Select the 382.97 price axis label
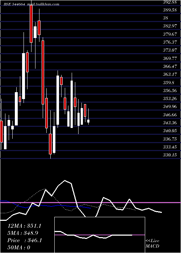Viewport: 181px width, 253px height. pos(170,26)
